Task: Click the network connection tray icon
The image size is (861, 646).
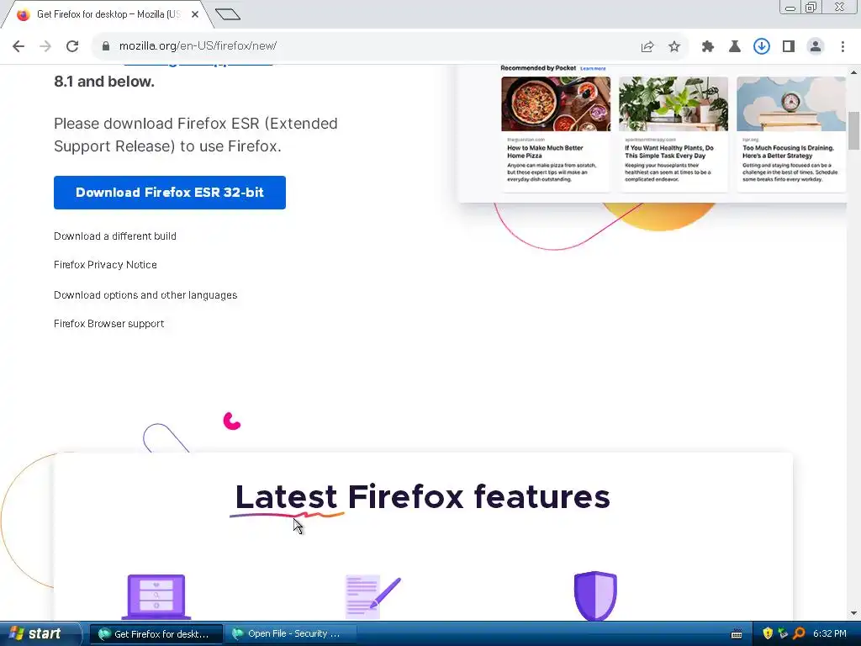Action: point(783,634)
